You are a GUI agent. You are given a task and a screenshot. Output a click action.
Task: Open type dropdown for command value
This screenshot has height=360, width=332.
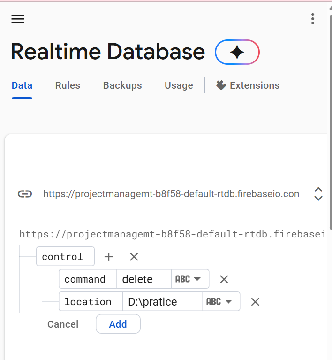190,279
